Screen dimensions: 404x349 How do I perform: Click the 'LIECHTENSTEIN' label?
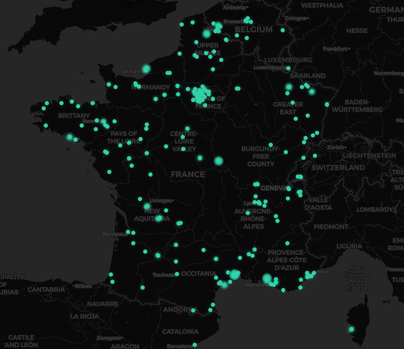[x=370, y=156]
